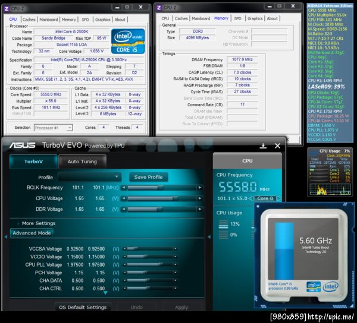Open the About tab in the right CPU-Z window
The width and height of the screenshot is (357, 323).
[272, 18]
